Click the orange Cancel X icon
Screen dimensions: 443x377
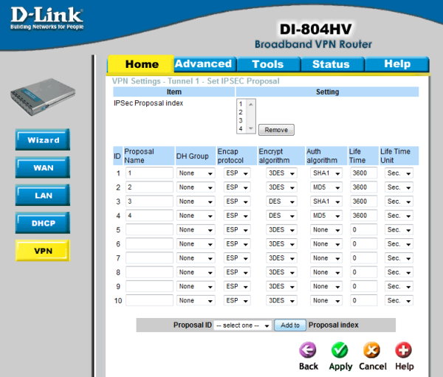(372, 350)
